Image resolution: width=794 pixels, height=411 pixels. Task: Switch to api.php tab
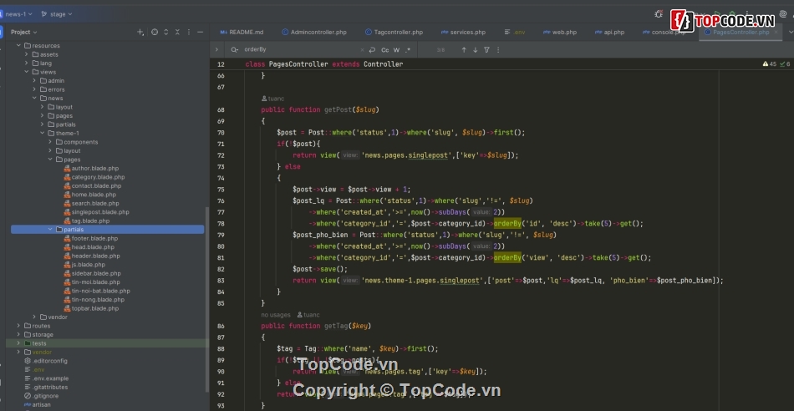[609, 32]
